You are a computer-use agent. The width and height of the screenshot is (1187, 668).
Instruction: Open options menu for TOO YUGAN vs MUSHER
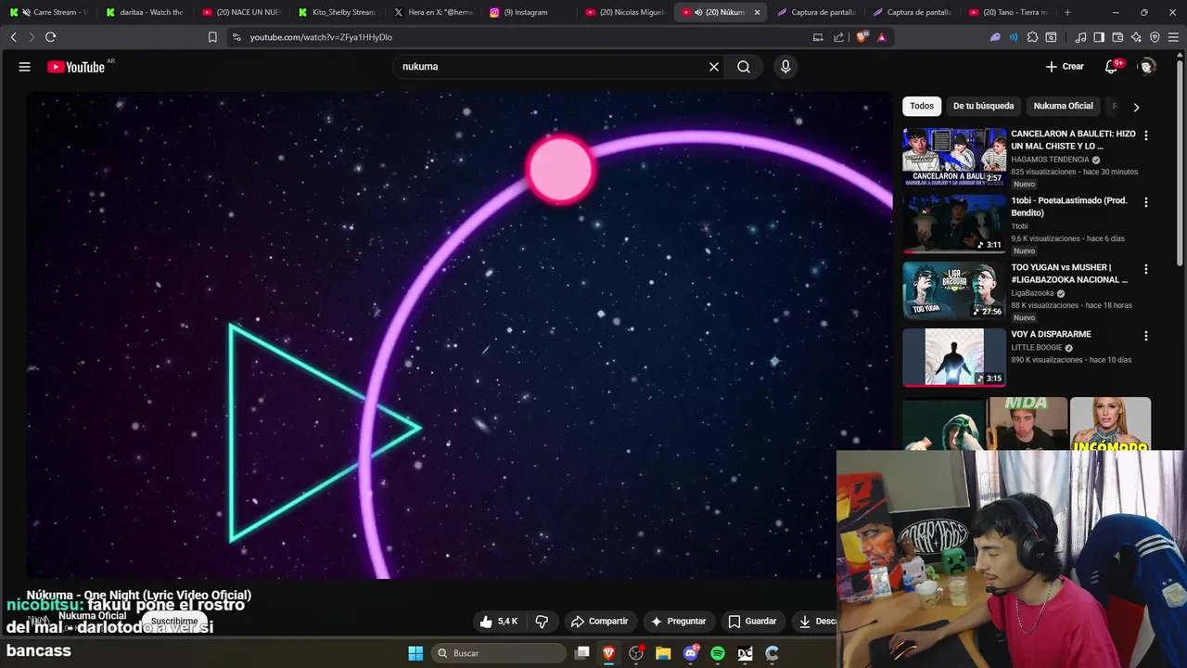1146,269
